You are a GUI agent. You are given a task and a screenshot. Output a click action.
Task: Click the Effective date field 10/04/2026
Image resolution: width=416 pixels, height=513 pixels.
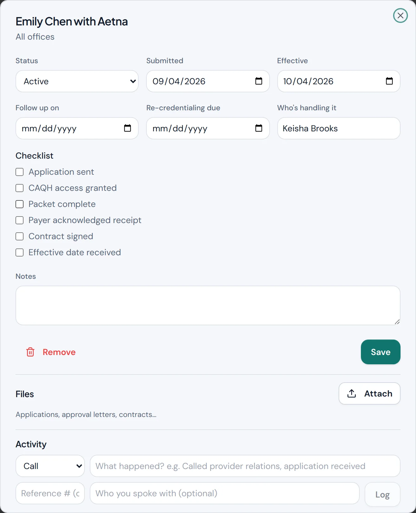(x=339, y=81)
